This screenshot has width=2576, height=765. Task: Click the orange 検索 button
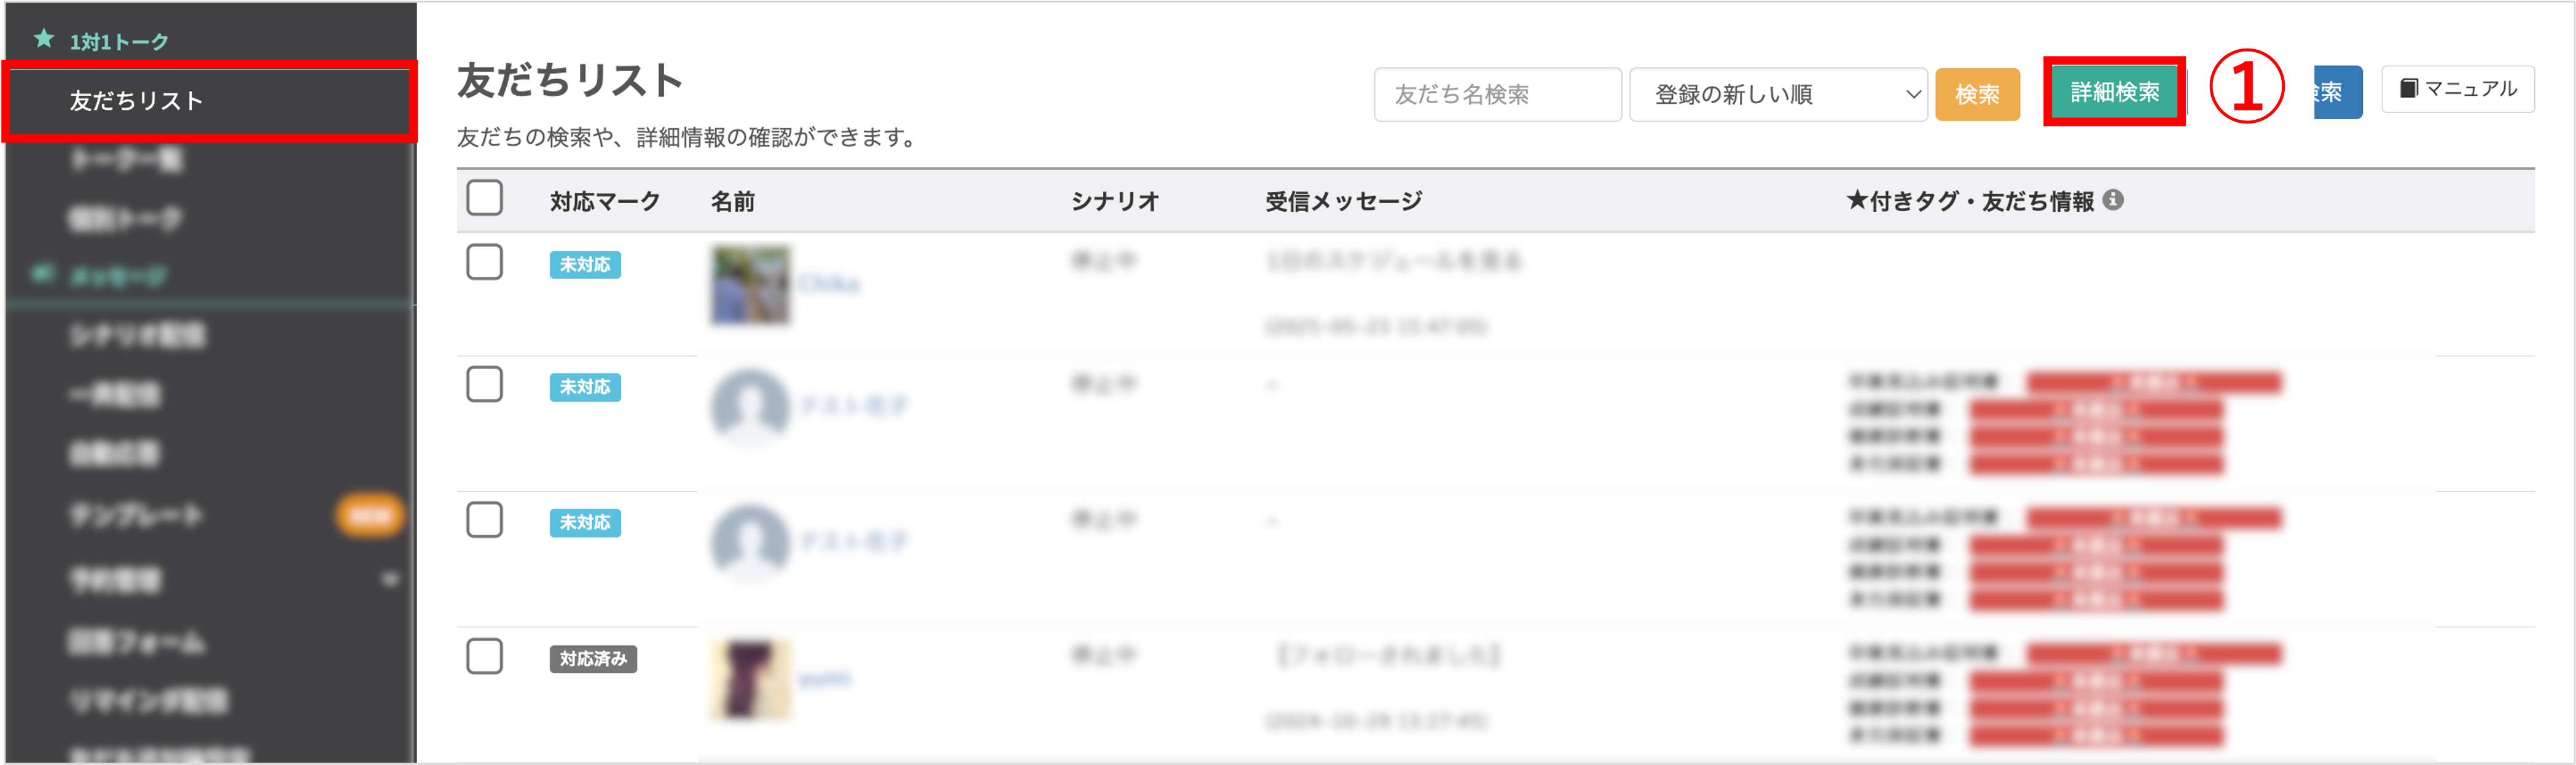1977,95
